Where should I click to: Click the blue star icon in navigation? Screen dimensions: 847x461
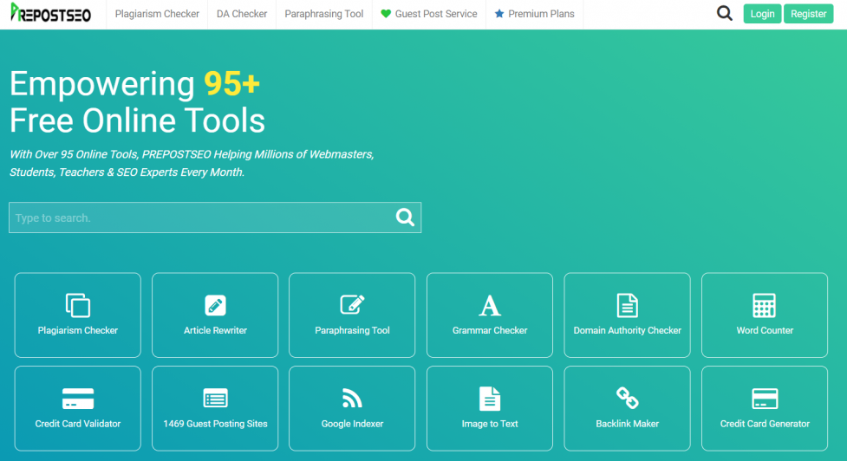click(x=499, y=14)
